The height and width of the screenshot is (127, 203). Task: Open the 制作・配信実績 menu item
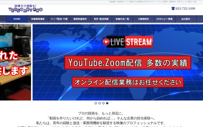coord(101,19)
